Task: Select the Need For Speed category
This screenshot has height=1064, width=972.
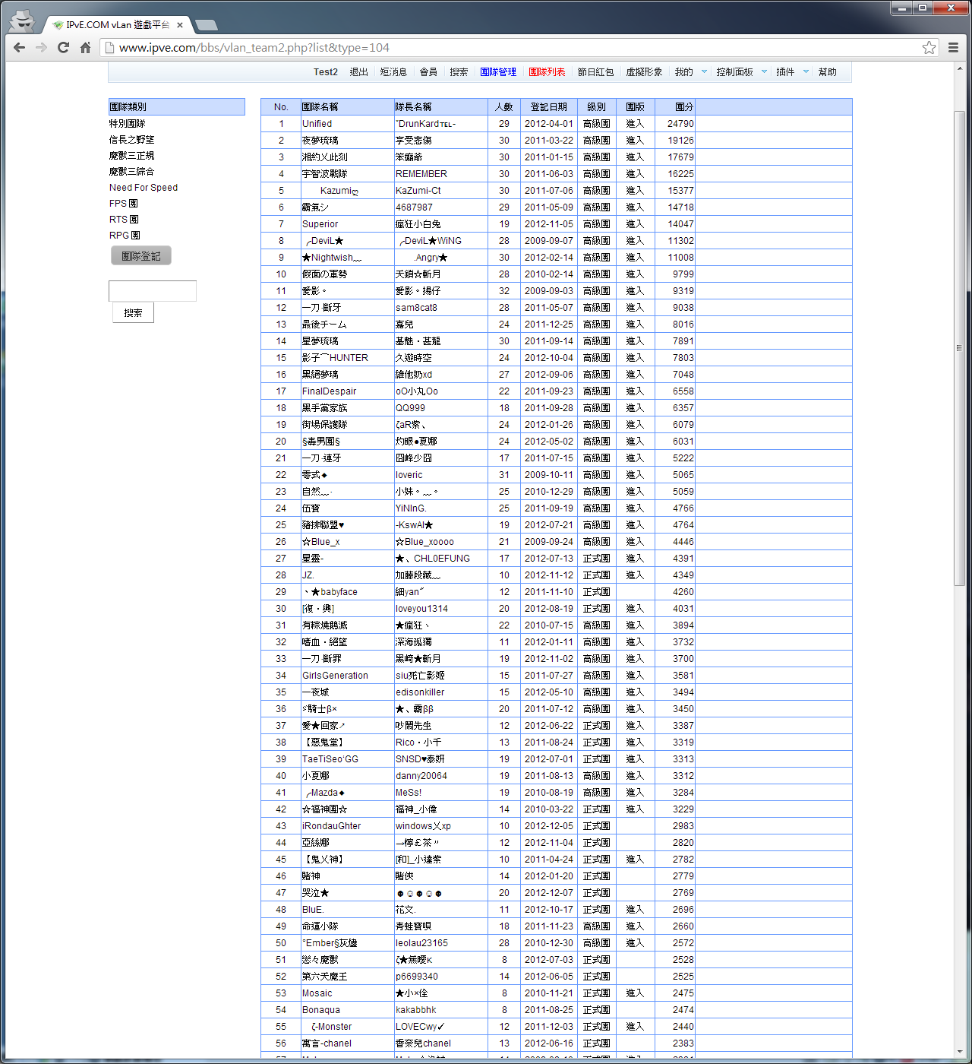Action: (144, 188)
